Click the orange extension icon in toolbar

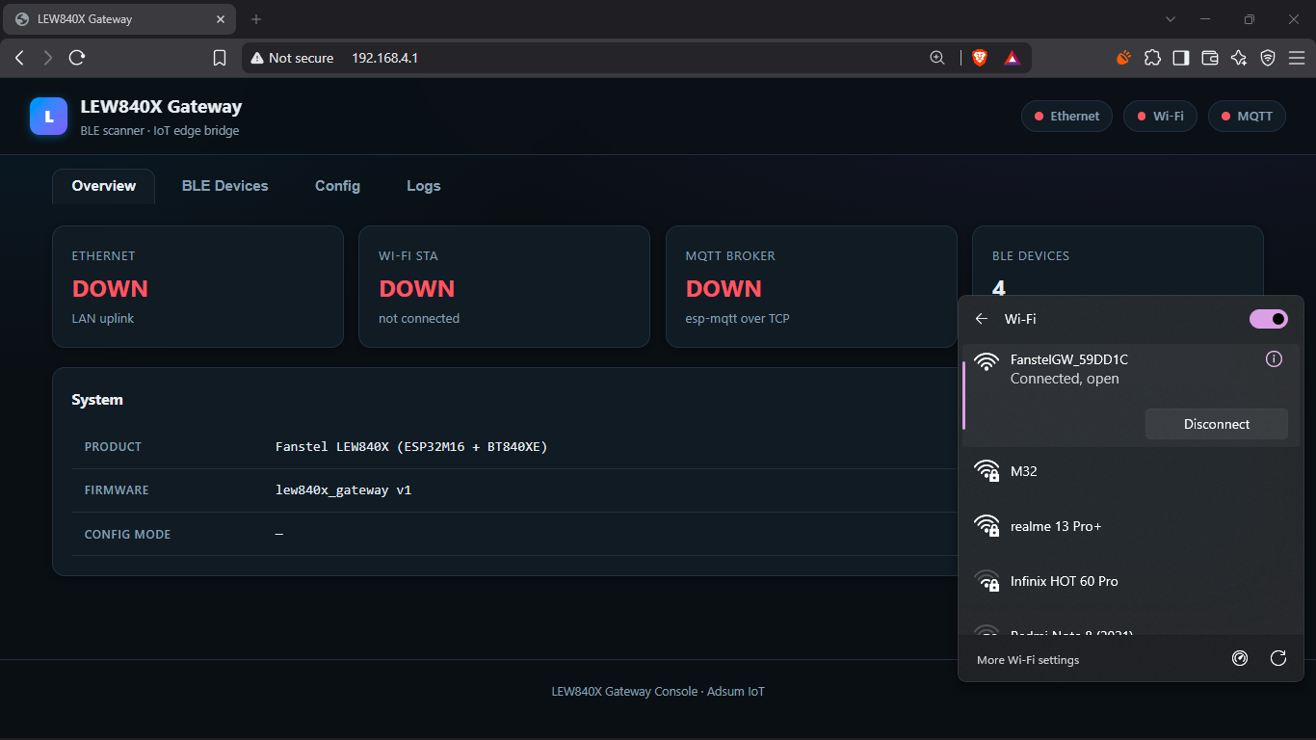(x=1123, y=58)
